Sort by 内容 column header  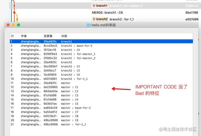126,36
